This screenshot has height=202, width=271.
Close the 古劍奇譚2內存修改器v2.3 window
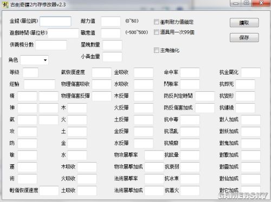261,3
